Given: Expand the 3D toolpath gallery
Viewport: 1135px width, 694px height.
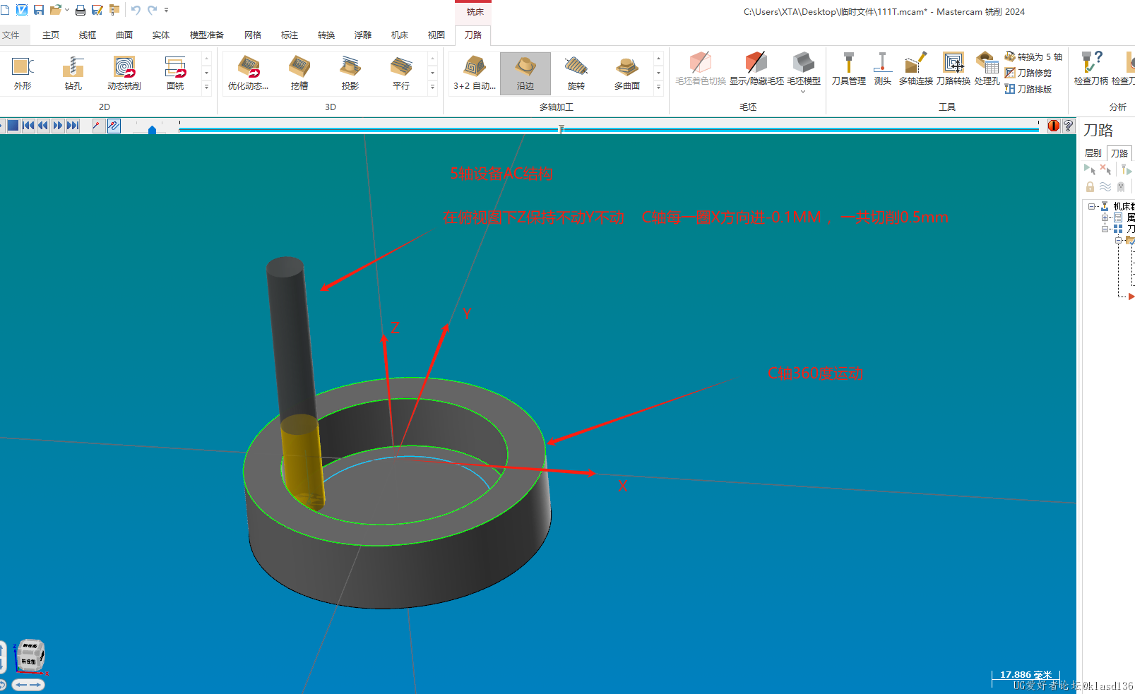Looking at the screenshot, I should pyautogui.click(x=432, y=87).
